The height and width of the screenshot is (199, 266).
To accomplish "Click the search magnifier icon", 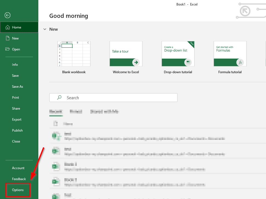I will [59, 98].
